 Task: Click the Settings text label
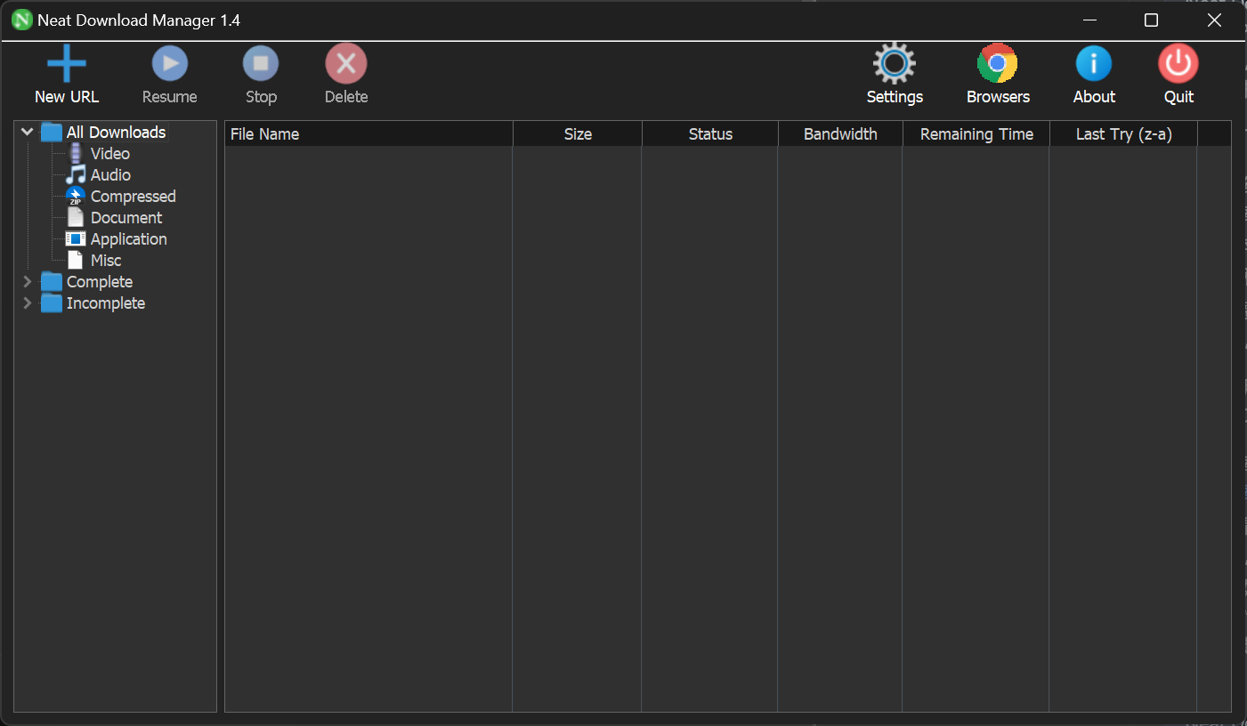[x=895, y=97]
